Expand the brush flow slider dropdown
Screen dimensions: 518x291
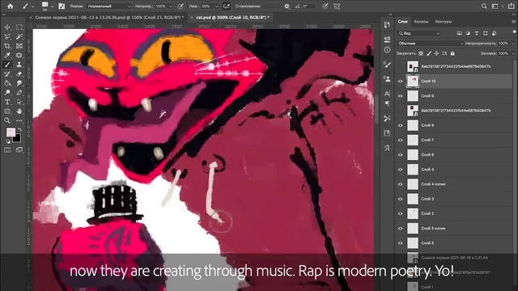[216, 6]
